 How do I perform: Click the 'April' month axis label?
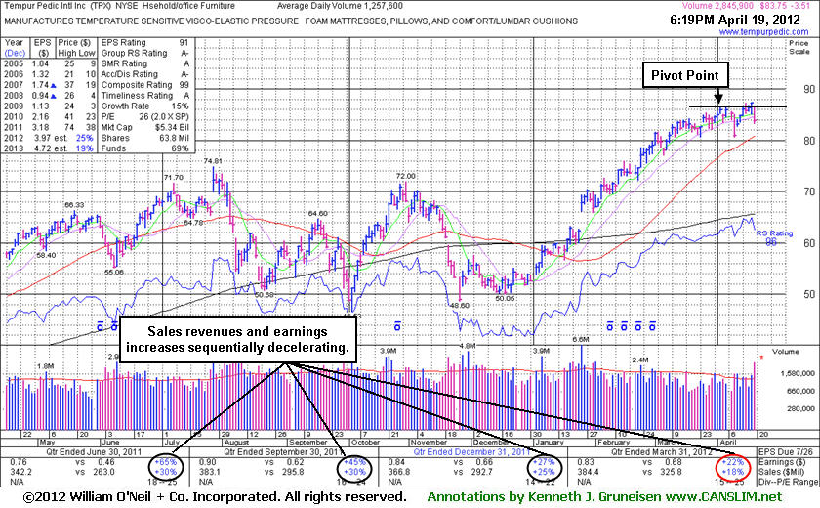(x=727, y=443)
